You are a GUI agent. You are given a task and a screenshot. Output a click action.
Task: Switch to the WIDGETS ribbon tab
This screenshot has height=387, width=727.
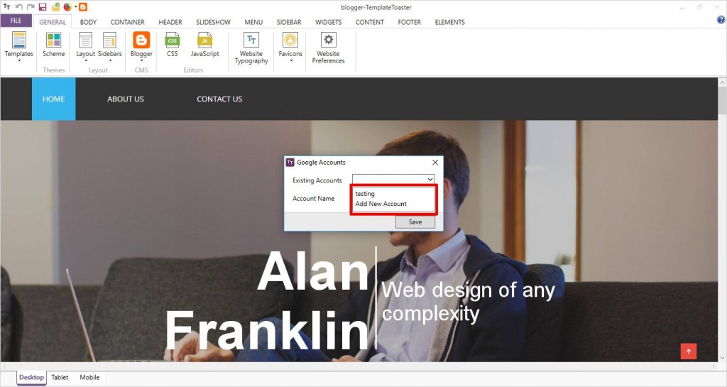tap(328, 22)
